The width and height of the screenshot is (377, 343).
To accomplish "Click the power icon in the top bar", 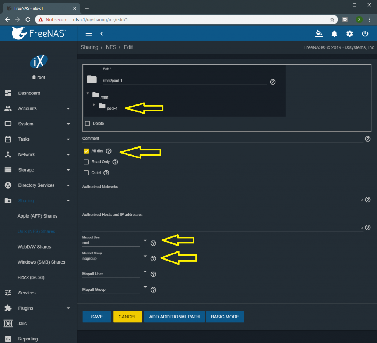I will 364,33.
